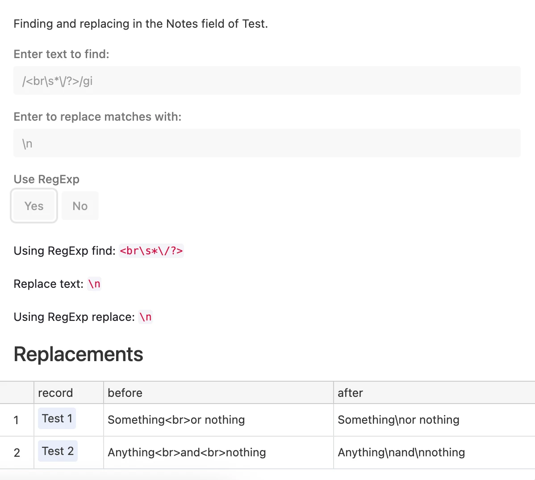
Task: Click the \n code beside 'Replace text:'
Action: click(94, 284)
